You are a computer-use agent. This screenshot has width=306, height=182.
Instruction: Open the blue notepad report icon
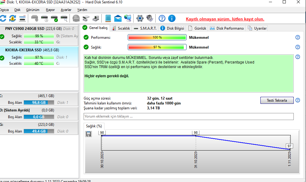[108, 19]
